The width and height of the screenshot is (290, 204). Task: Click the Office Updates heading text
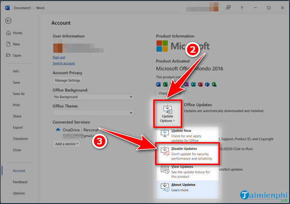pyautogui.click(x=198, y=105)
